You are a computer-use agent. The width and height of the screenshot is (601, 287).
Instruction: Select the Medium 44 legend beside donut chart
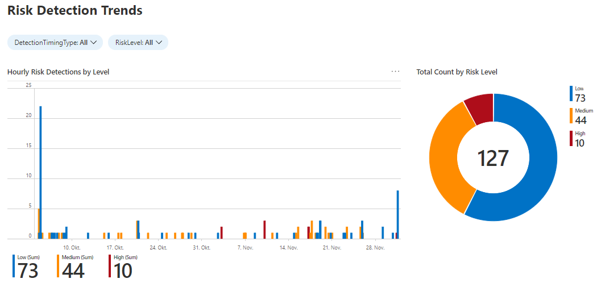pyautogui.click(x=581, y=116)
